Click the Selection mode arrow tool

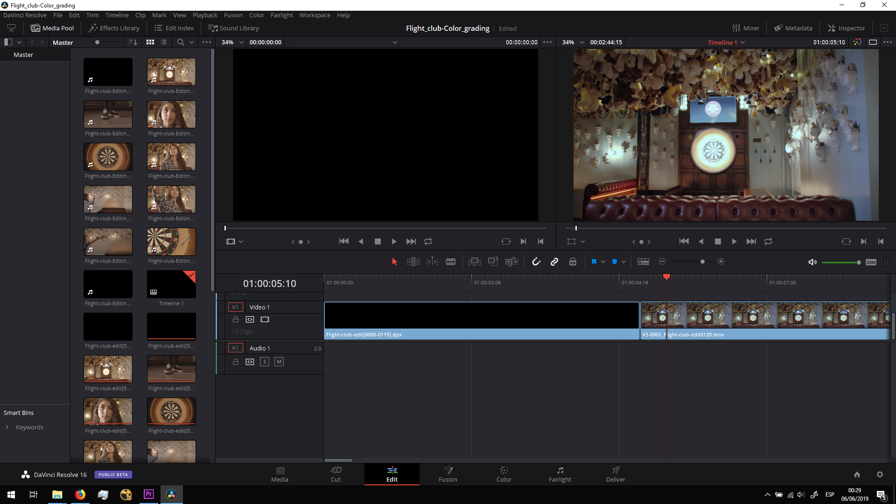(394, 262)
